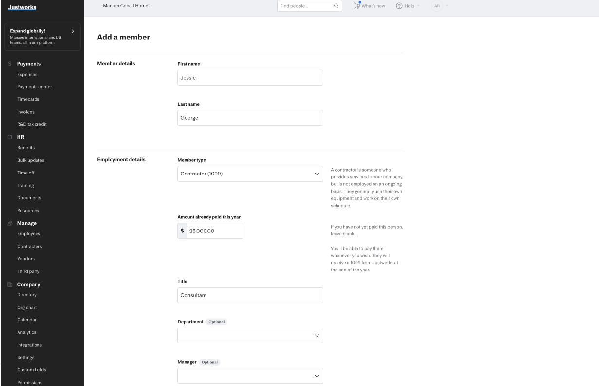Open the AB user avatar menu

click(x=437, y=6)
